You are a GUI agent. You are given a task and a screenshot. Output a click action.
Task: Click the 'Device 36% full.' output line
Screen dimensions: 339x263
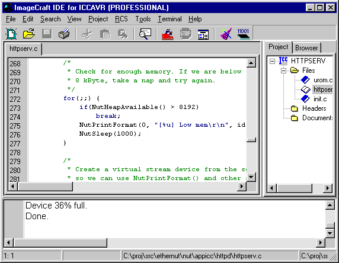point(56,206)
